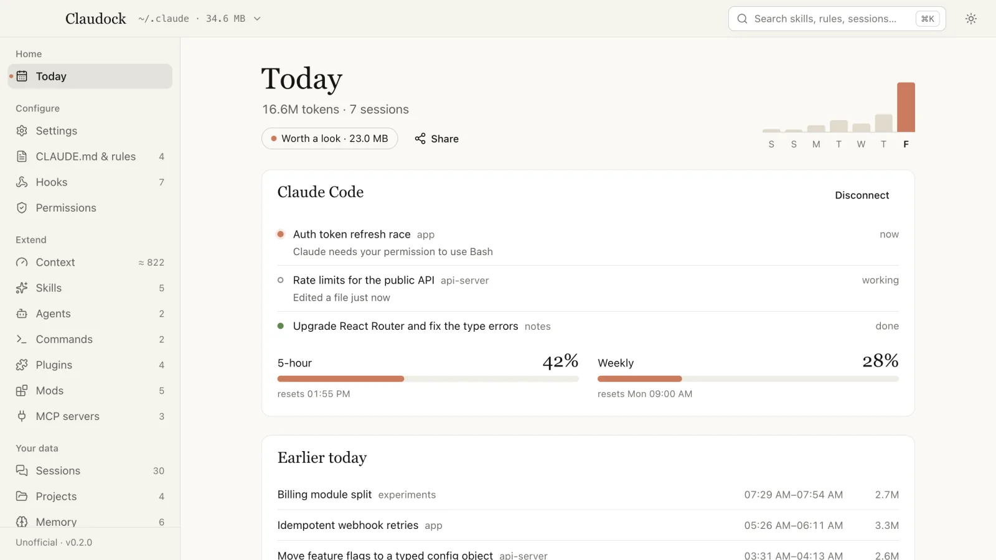Click the Share button text
996x560 pixels.
[444, 139]
